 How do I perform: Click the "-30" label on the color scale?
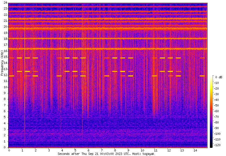coord(216,94)
